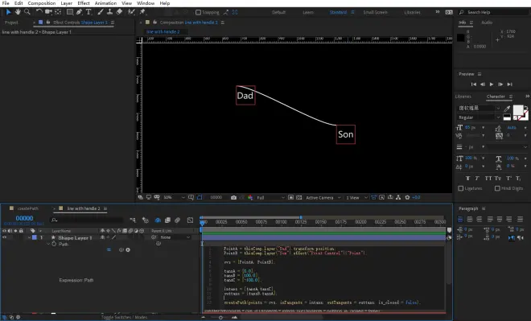Select the Unified Camera tool

pos(48,12)
